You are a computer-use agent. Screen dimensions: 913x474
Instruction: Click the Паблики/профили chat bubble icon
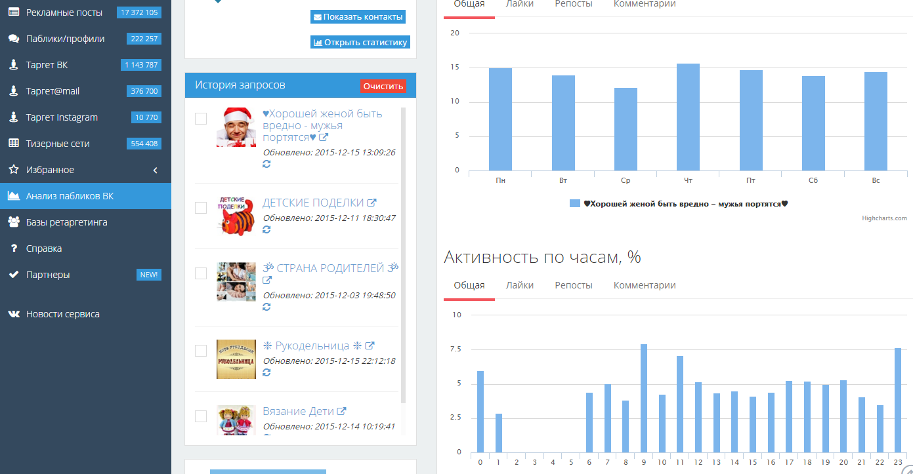point(13,39)
